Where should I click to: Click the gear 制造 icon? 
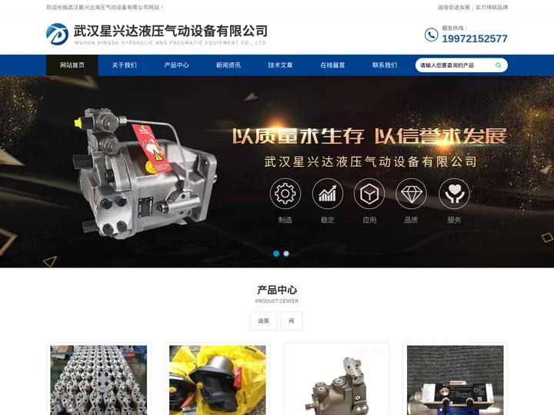(x=285, y=194)
